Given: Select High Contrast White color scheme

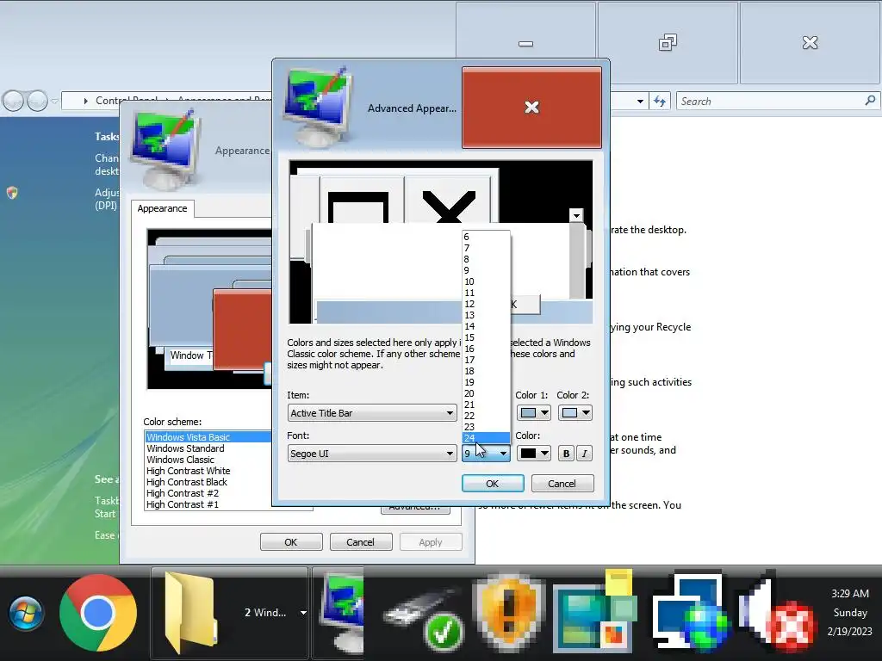Looking at the screenshot, I should click(208, 471).
